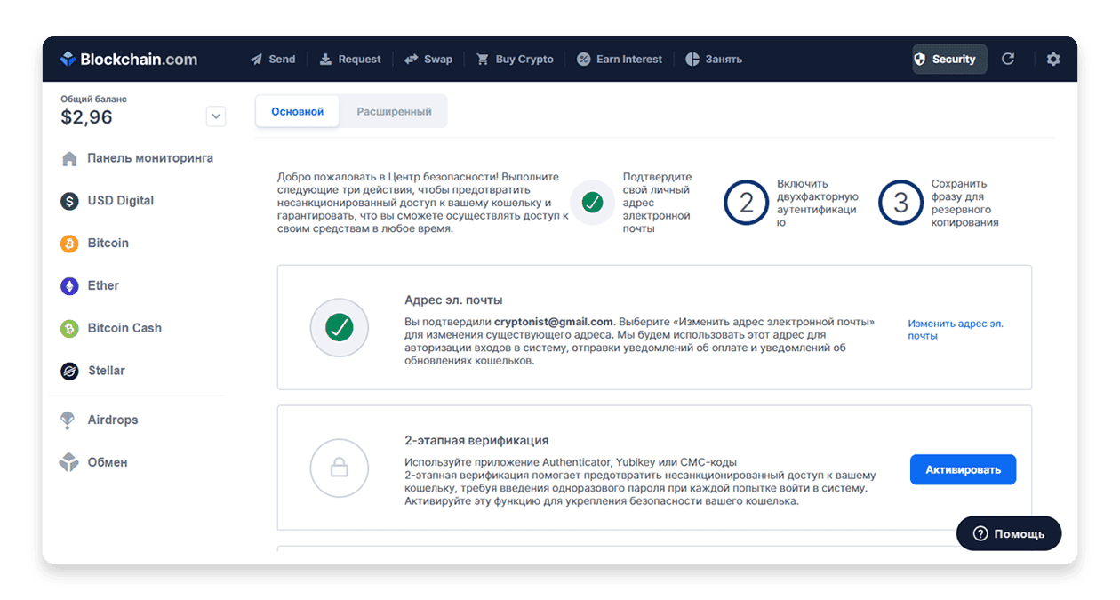This screenshot has width=1120, height=600.
Task: Click the Адрес эл. почты heading
Action: 453,300
